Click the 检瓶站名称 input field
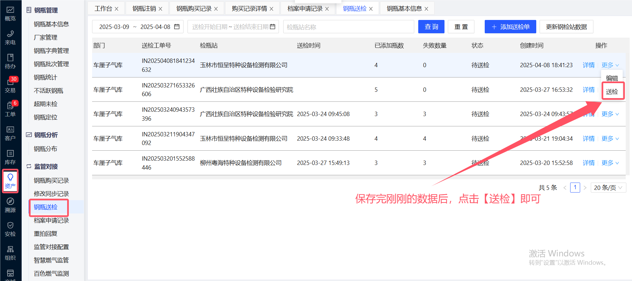The width and height of the screenshot is (632, 281). point(348,27)
